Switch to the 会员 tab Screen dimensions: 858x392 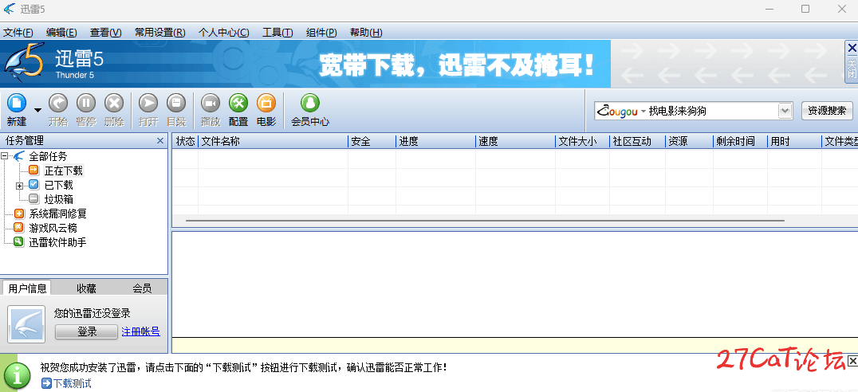pyautogui.click(x=142, y=288)
